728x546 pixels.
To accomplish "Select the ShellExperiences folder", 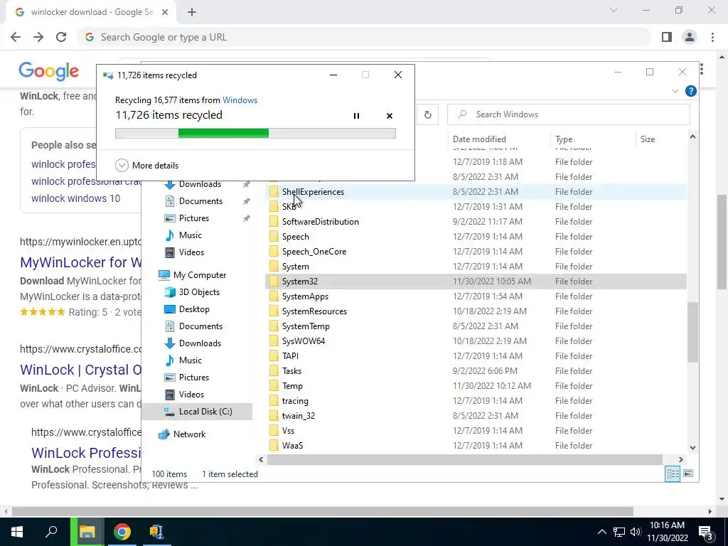I will coord(476,192).
